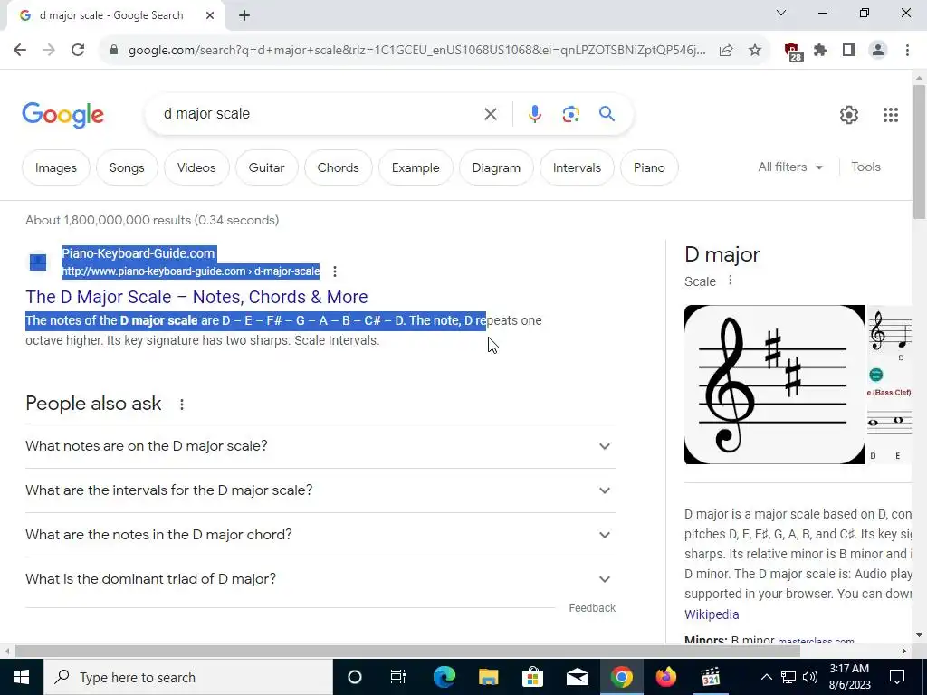Filter results by Videos
The height and width of the screenshot is (695, 927).
coord(196,167)
